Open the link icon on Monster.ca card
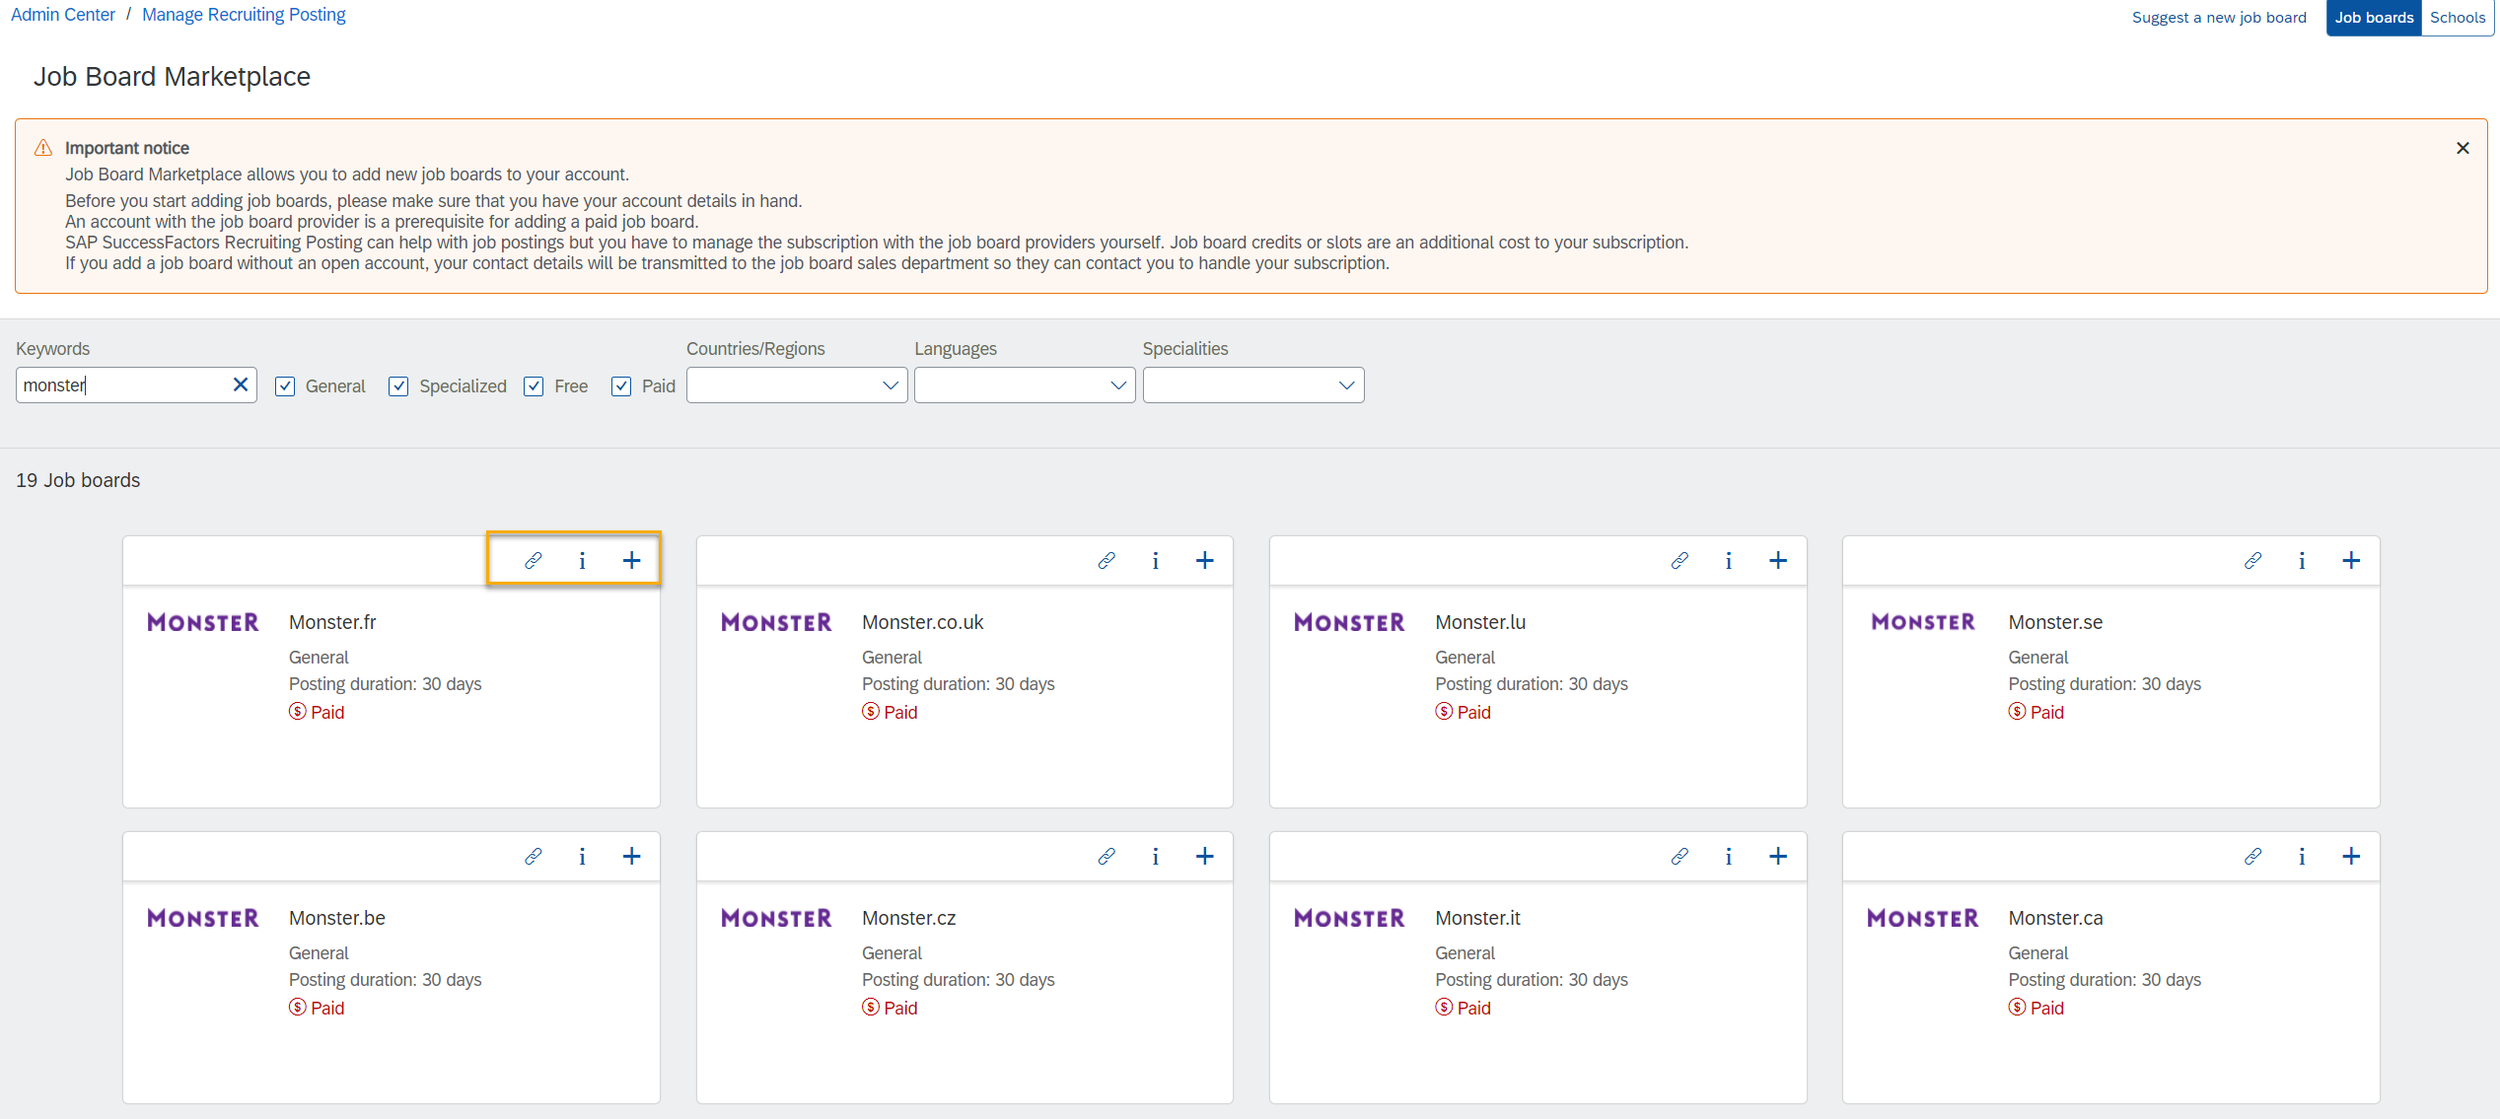2500x1119 pixels. (2252, 856)
